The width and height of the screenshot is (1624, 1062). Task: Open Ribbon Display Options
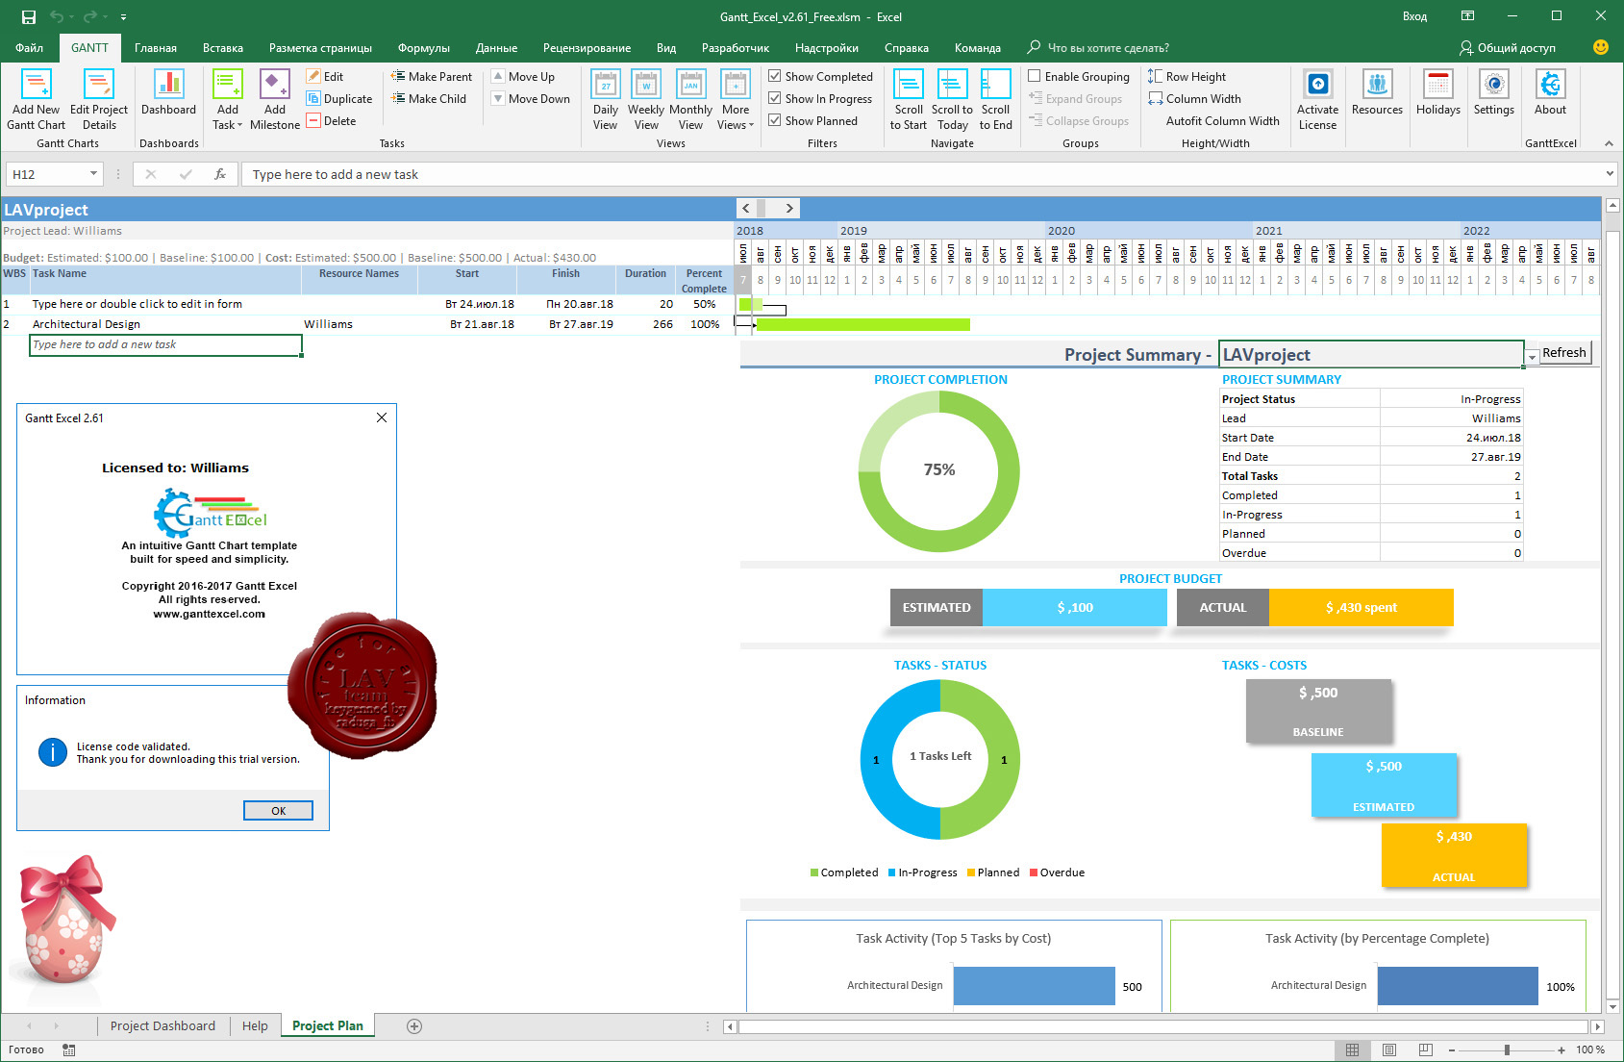tap(1467, 16)
